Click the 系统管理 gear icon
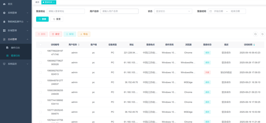266x123 pixels. [4, 13]
